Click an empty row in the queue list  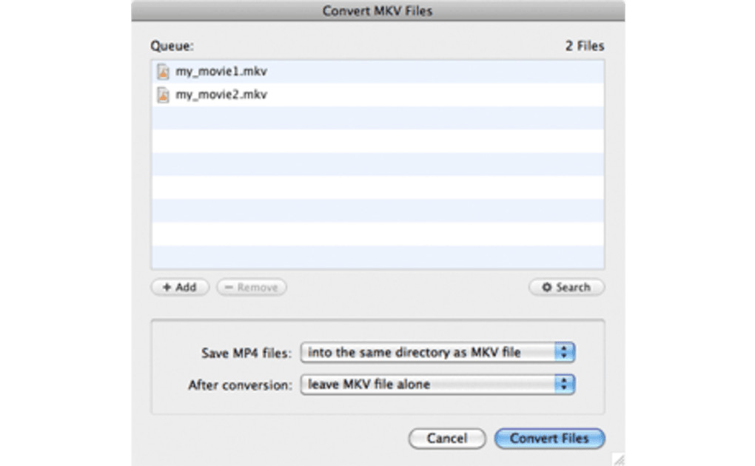377,187
